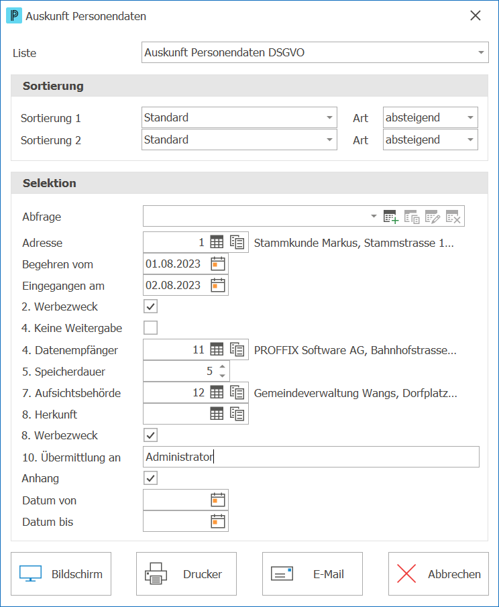
Task: Click the Sortierung section header
Action: [249, 86]
